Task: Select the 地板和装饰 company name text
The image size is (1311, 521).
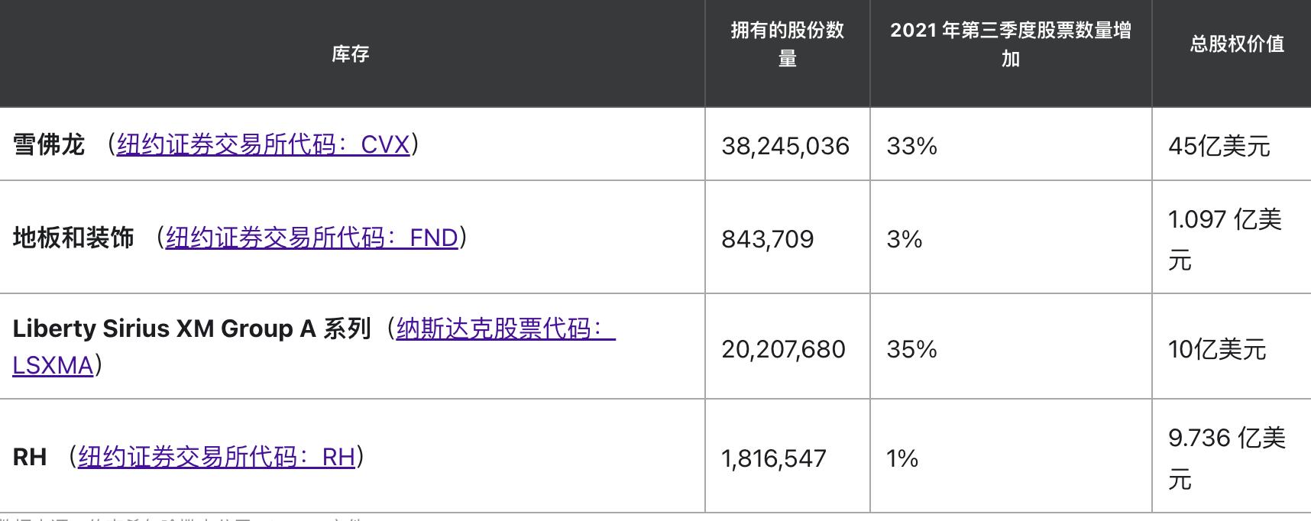Action: pyautogui.click(x=73, y=238)
